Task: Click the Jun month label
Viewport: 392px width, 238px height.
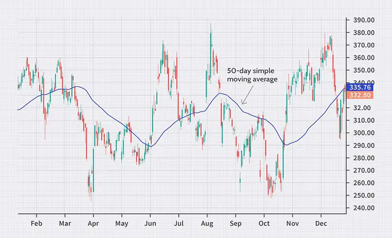Action: [150, 223]
